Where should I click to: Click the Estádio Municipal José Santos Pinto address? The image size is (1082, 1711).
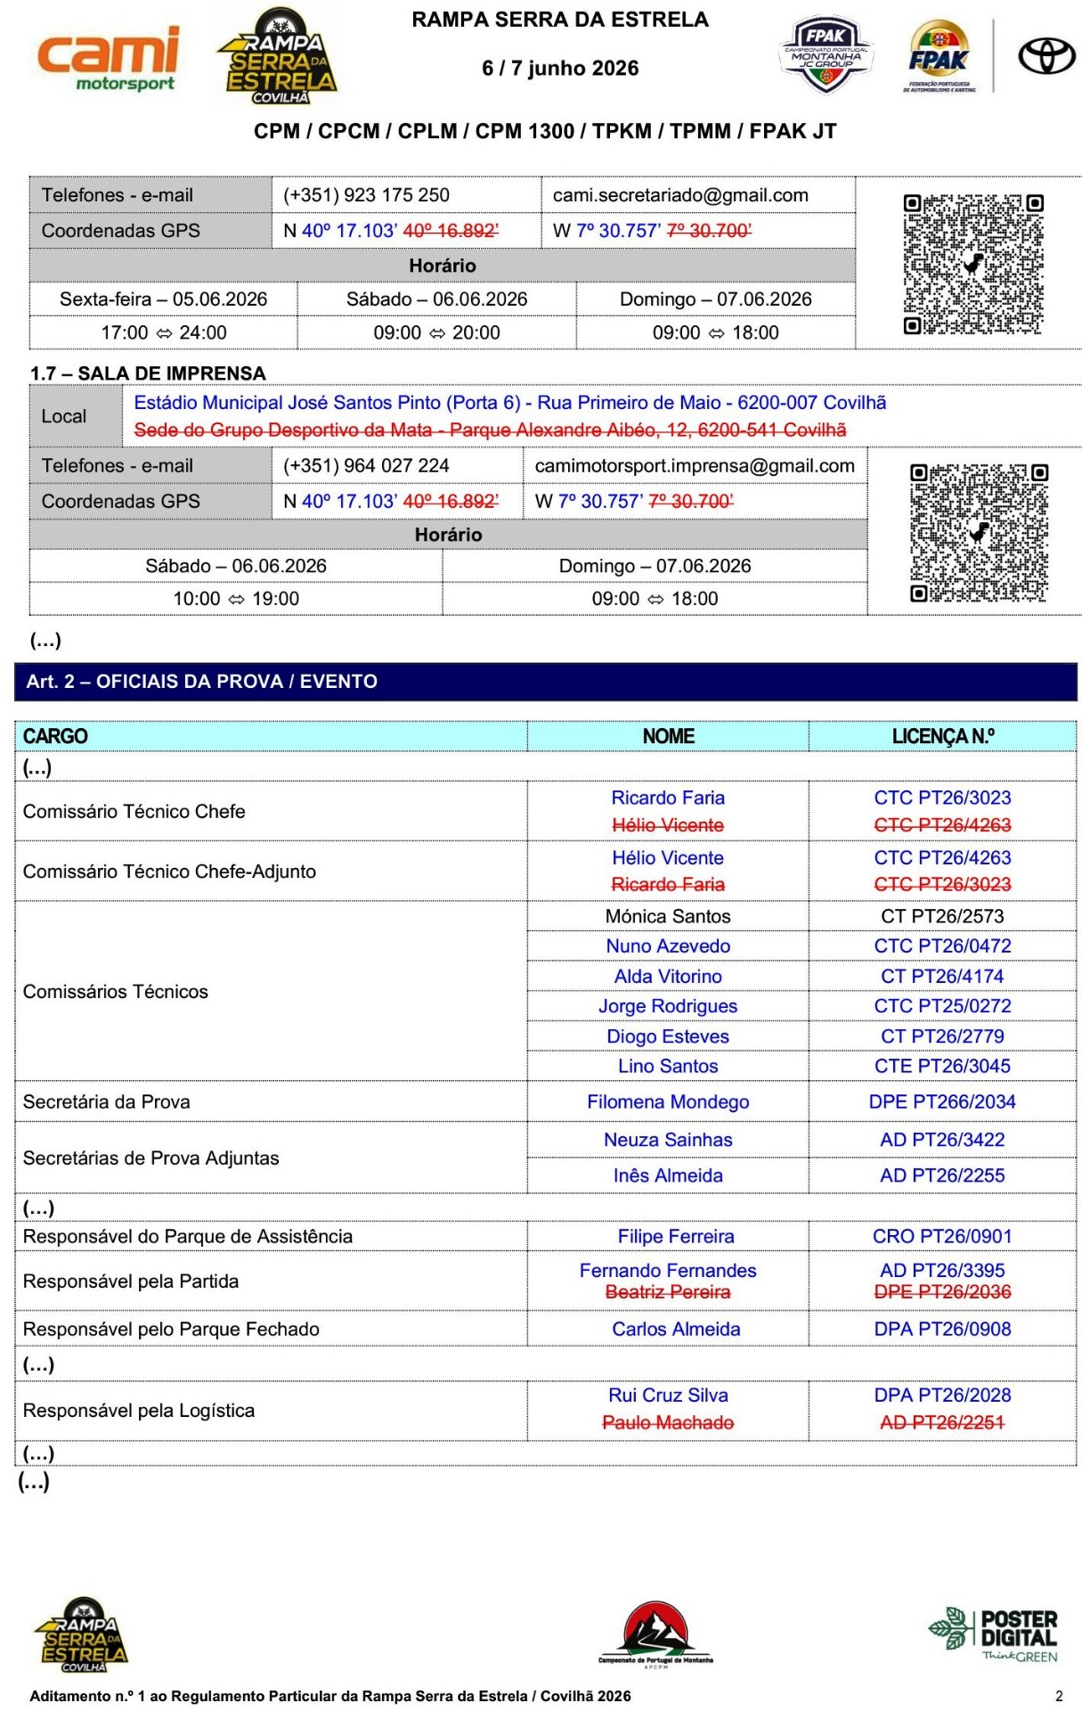510,403
